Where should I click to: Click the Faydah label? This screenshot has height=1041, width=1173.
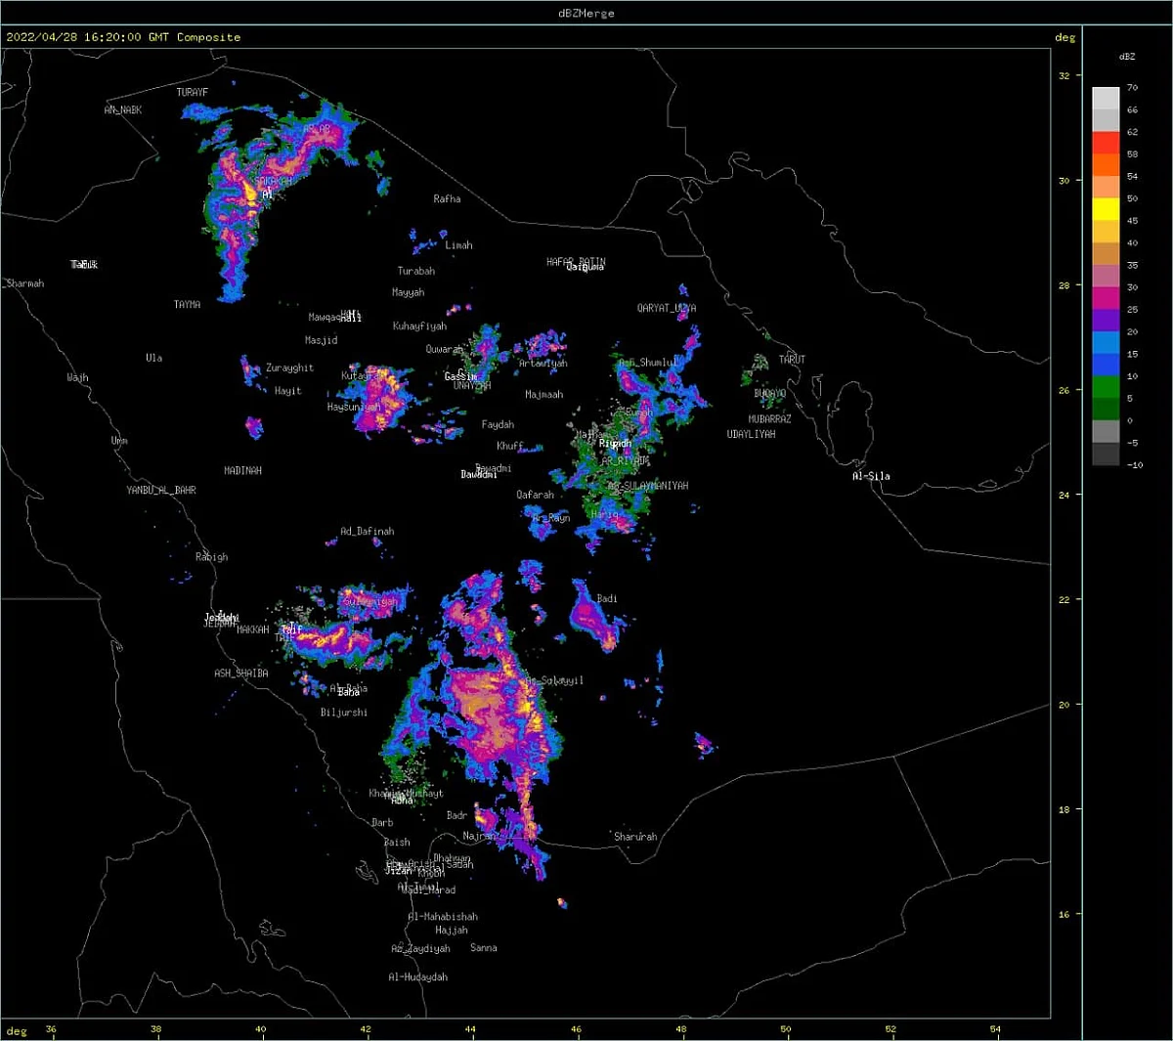(499, 425)
